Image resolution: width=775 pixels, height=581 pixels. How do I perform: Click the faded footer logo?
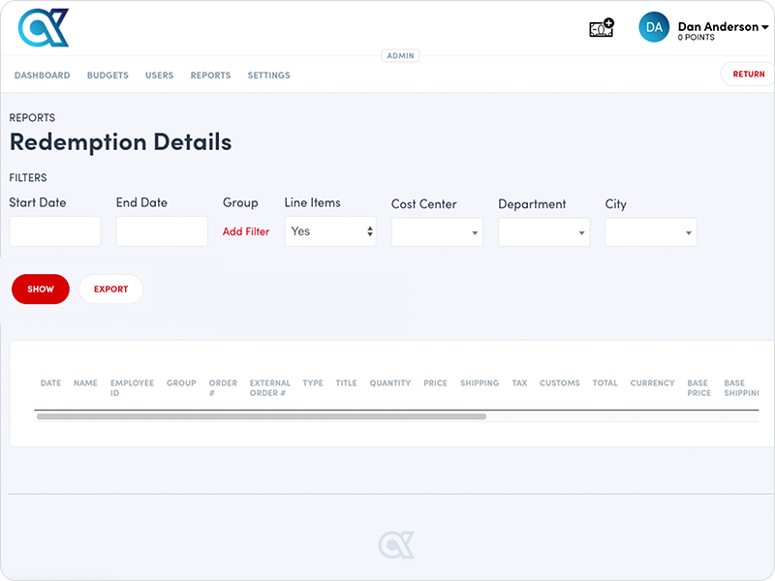click(x=396, y=544)
